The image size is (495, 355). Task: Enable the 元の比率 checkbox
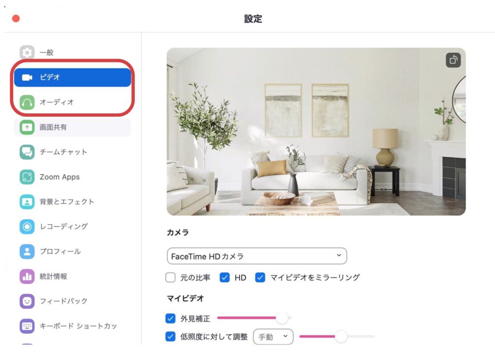click(170, 277)
